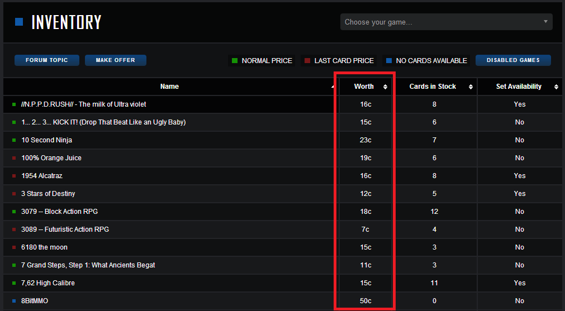Click the Last Card Price legend label
Viewport: 565px width, 311px height.
click(x=344, y=61)
